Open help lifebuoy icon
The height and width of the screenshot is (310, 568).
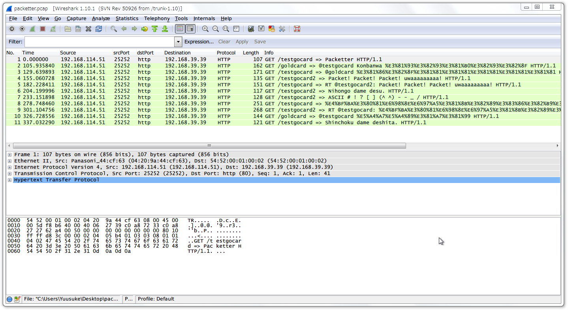coord(297,29)
